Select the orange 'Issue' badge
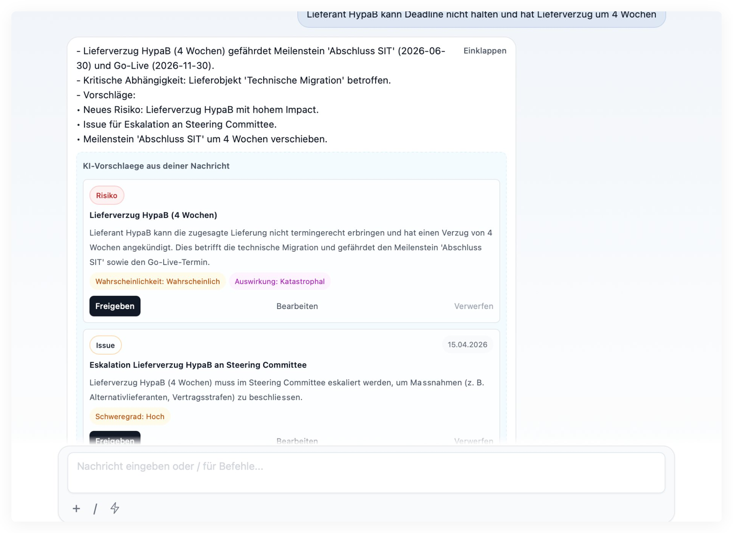Viewport: 733px width, 533px height. pos(105,345)
